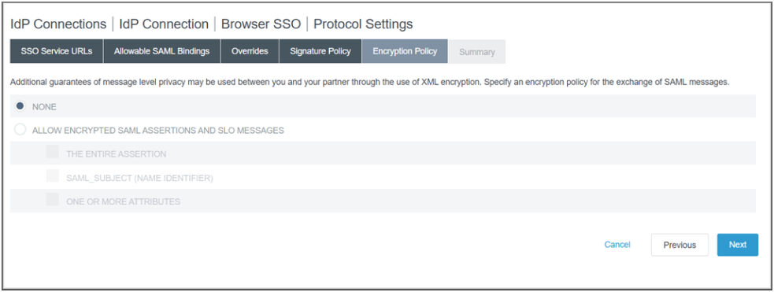The width and height of the screenshot is (774, 292).
Task: Select the NONE radio button
Action: [x=20, y=106]
